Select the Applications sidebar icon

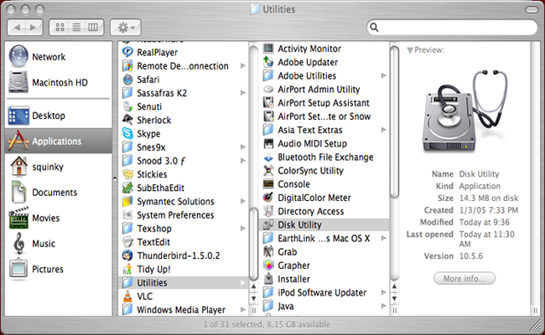(x=18, y=141)
